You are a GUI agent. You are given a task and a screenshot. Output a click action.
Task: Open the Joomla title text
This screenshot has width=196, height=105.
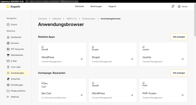147,57
